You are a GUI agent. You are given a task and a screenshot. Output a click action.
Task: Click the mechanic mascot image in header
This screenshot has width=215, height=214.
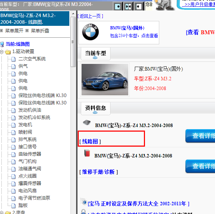click(164, 5)
